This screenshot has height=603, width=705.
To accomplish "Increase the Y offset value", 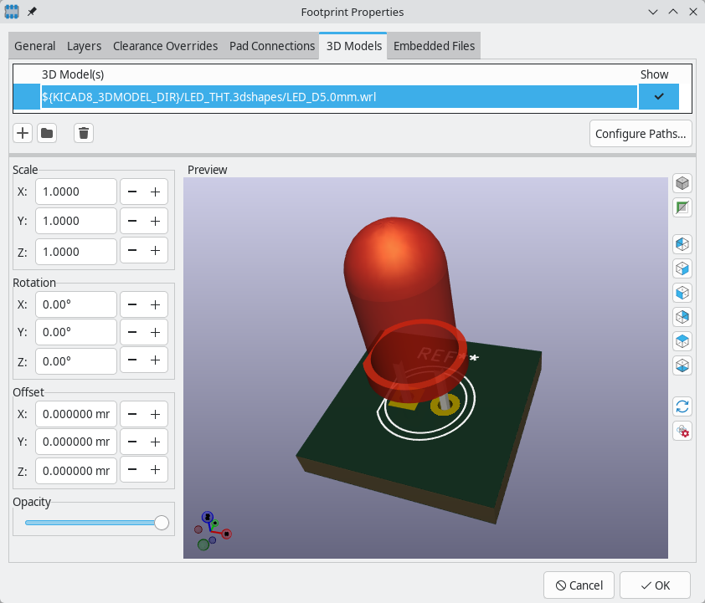I will pyautogui.click(x=156, y=442).
